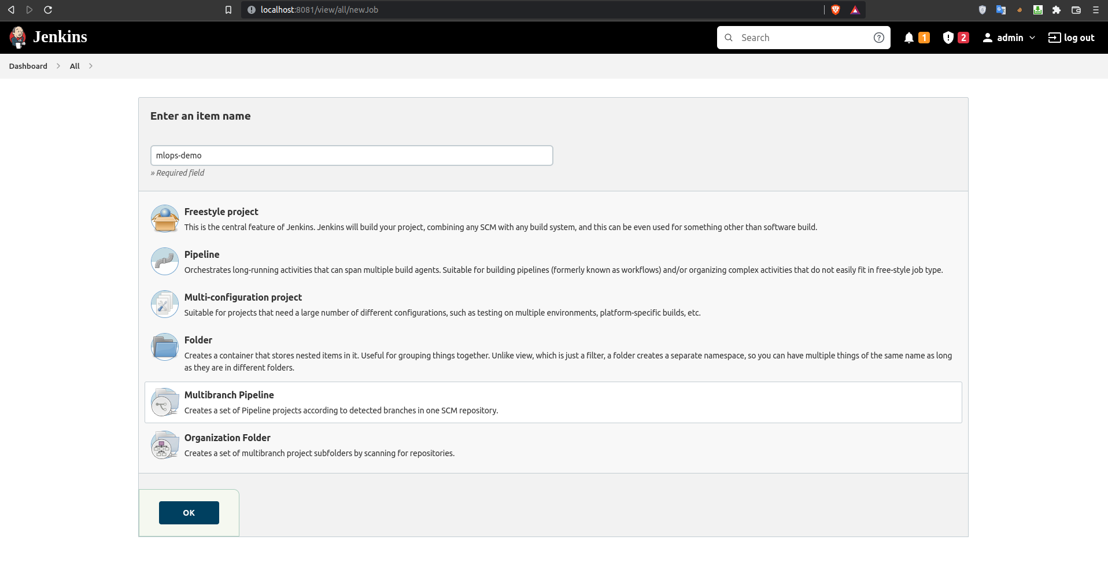This screenshot has width=1108, height=566.
Task: Select the Freestyle project icon
Action: [x=165, y=219]
